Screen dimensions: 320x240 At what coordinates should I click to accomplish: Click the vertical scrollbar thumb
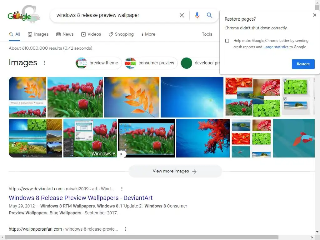click(x=317, y=8)
